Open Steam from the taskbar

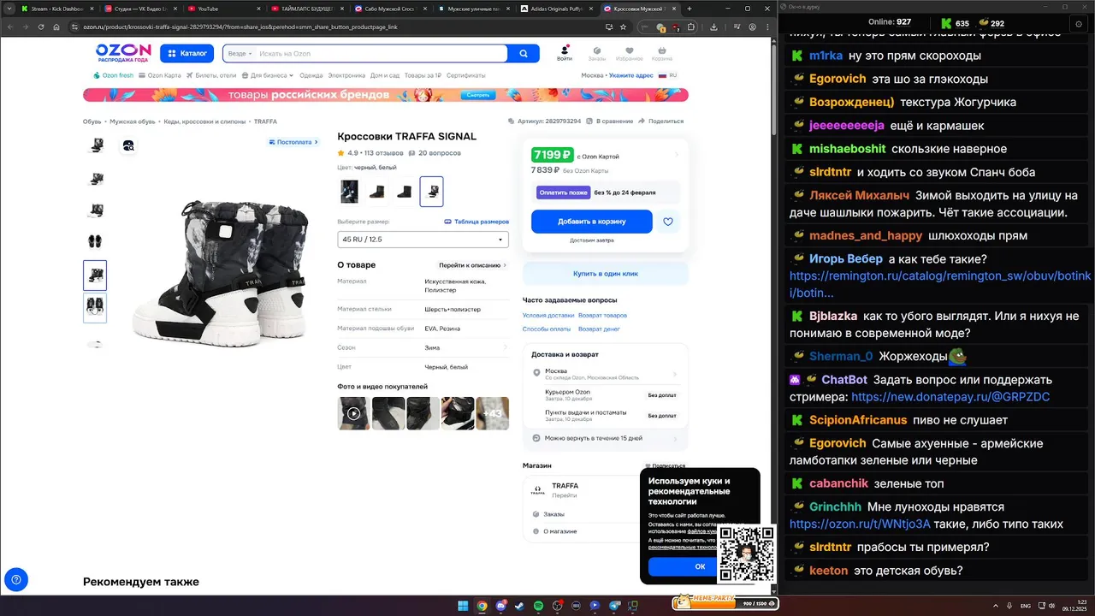tap(519, 606)
